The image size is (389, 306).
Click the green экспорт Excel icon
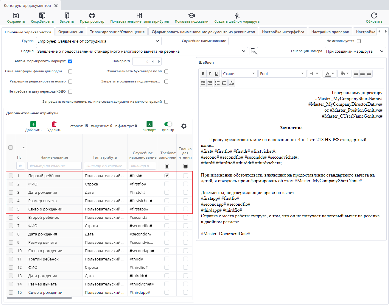149,124
